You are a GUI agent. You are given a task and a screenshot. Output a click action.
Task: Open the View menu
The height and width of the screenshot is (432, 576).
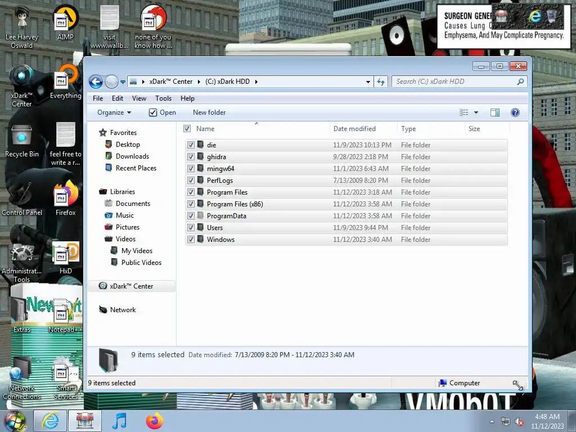click(x=139, y=98)
